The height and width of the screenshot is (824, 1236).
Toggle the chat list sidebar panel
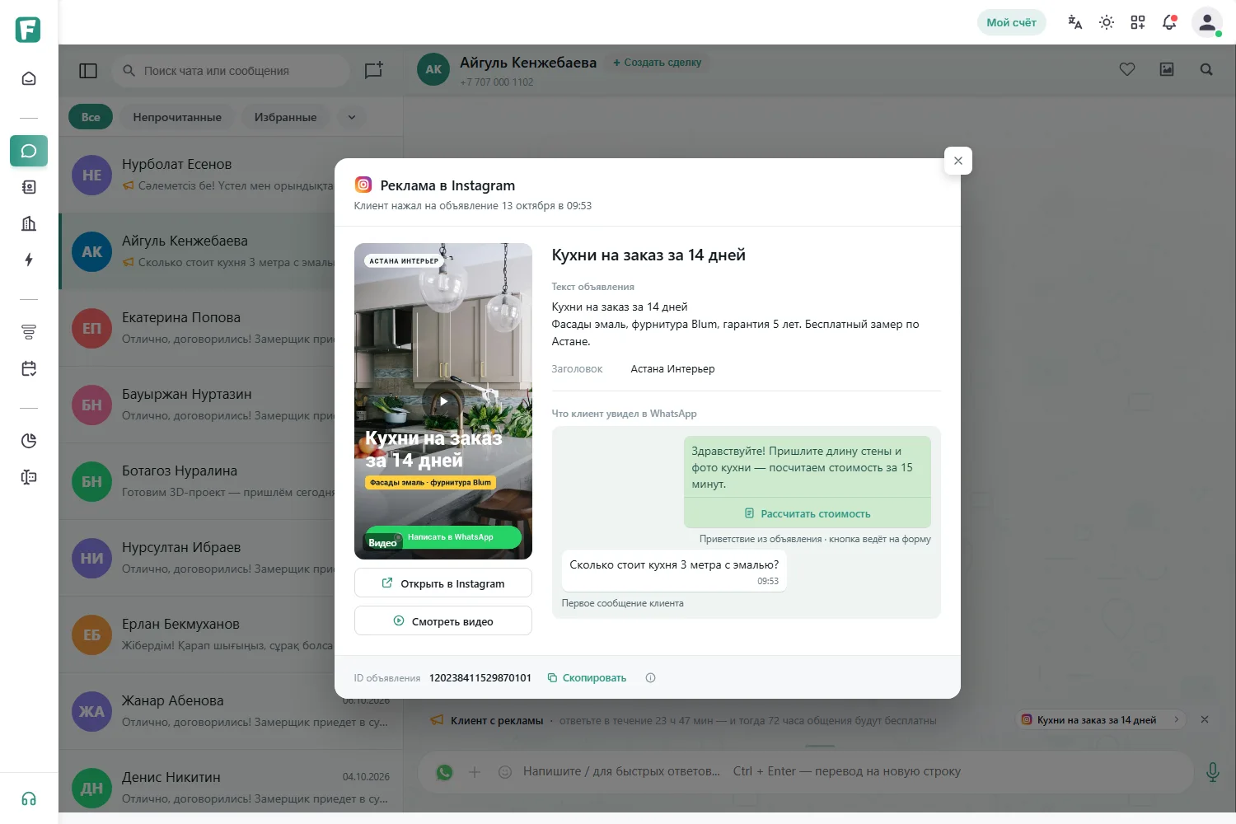coord(88,71)
